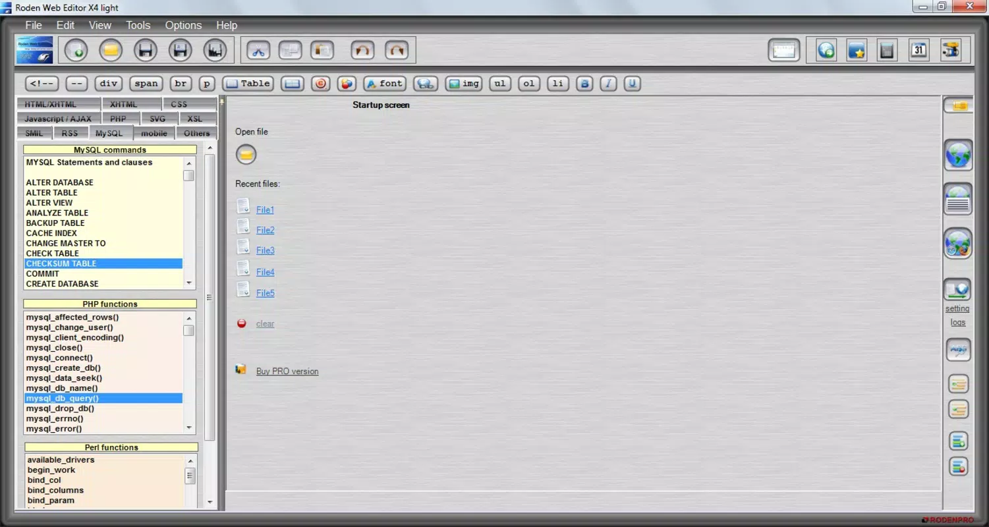This screenshot has height=527, width=989.
Task: Click the Cut scissors icon
Action: tap(259, 50)
